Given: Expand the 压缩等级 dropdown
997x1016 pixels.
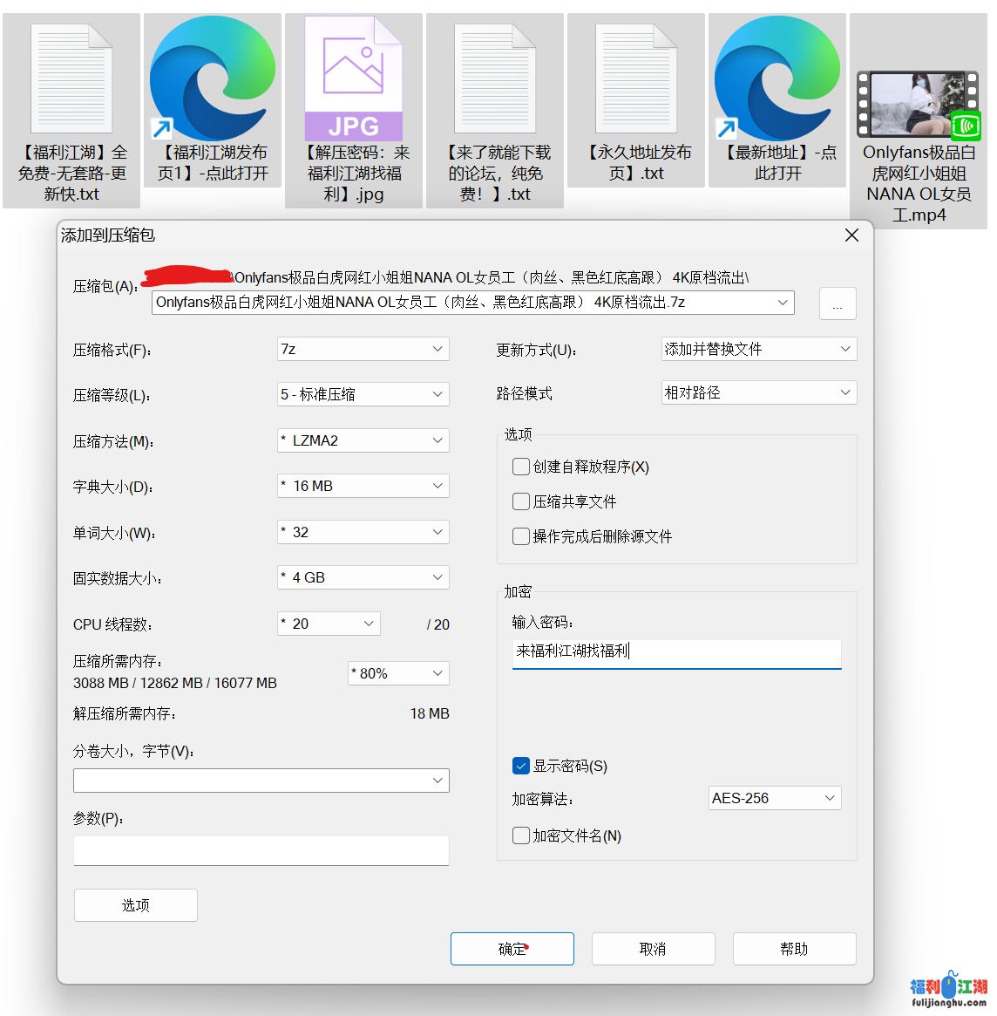Looking at the screenshot, I should coord(363,394).
